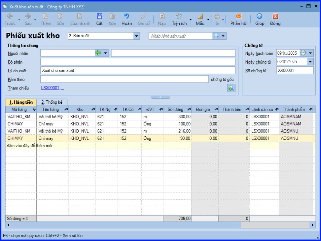Image resolution: width=321 pixels, height=241 pixels.
Task: Toggle pin on Kho column header
Action: (x=93, y=109)
